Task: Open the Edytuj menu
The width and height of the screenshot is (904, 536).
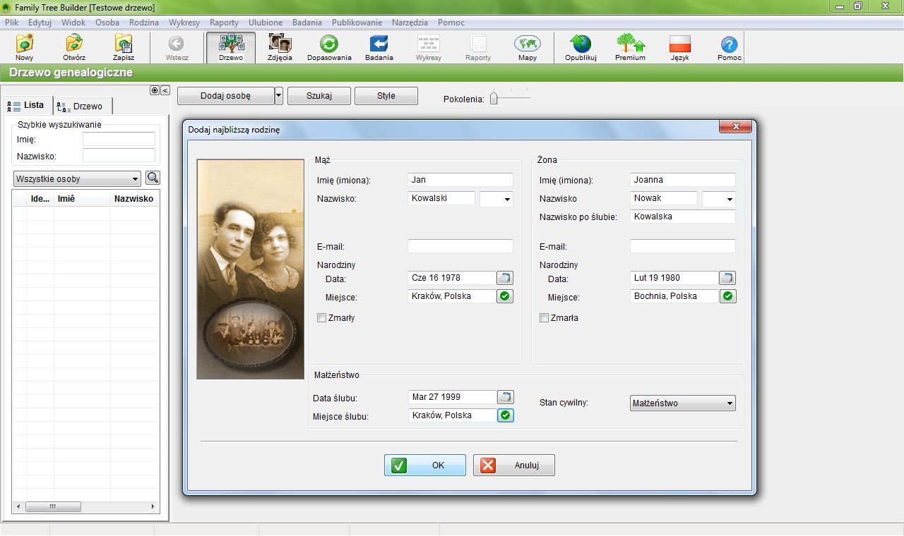Action: click(40, 23)
